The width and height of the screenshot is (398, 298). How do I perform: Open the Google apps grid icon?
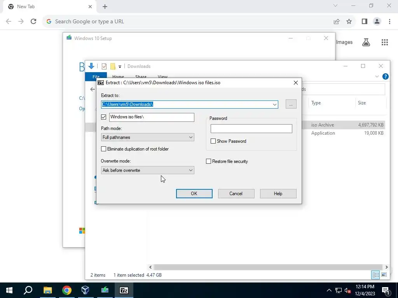(x=385, y=42)
